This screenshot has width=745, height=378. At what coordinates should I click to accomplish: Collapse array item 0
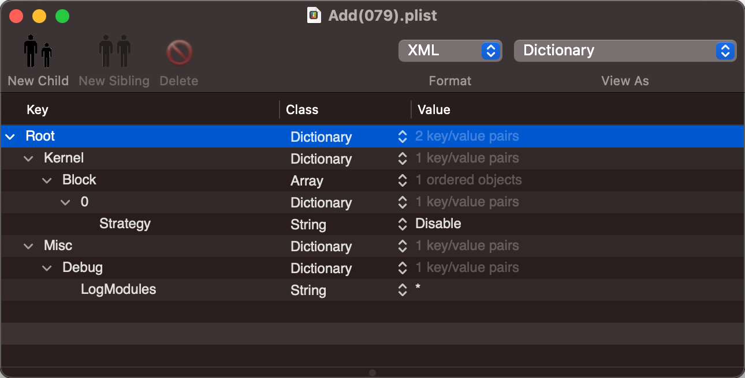(65, 202)
